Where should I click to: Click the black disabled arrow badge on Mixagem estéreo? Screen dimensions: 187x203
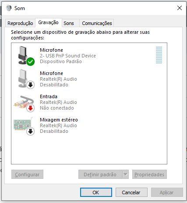(x=31, y=132)
